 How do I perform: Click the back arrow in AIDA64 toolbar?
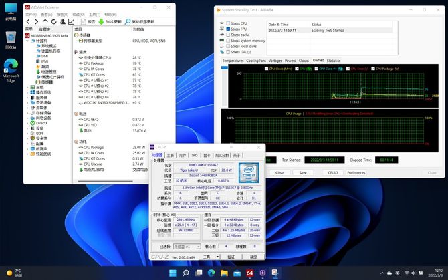point(27,21)
